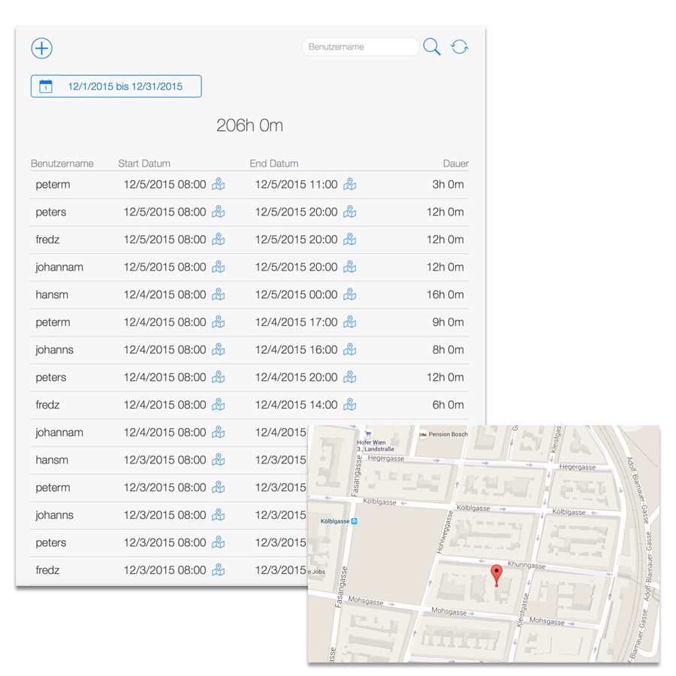Screen dimensions: 676x676
Task: Click the Khunngasse street label on map
Action: tap(527, 565)
